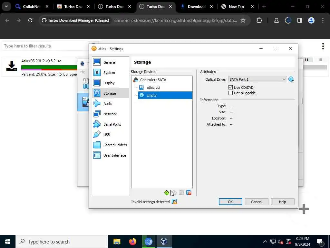Switch to VirtualBox in taskbar
The width and height of the screenshot is (330, 248).
click(164, 242)
